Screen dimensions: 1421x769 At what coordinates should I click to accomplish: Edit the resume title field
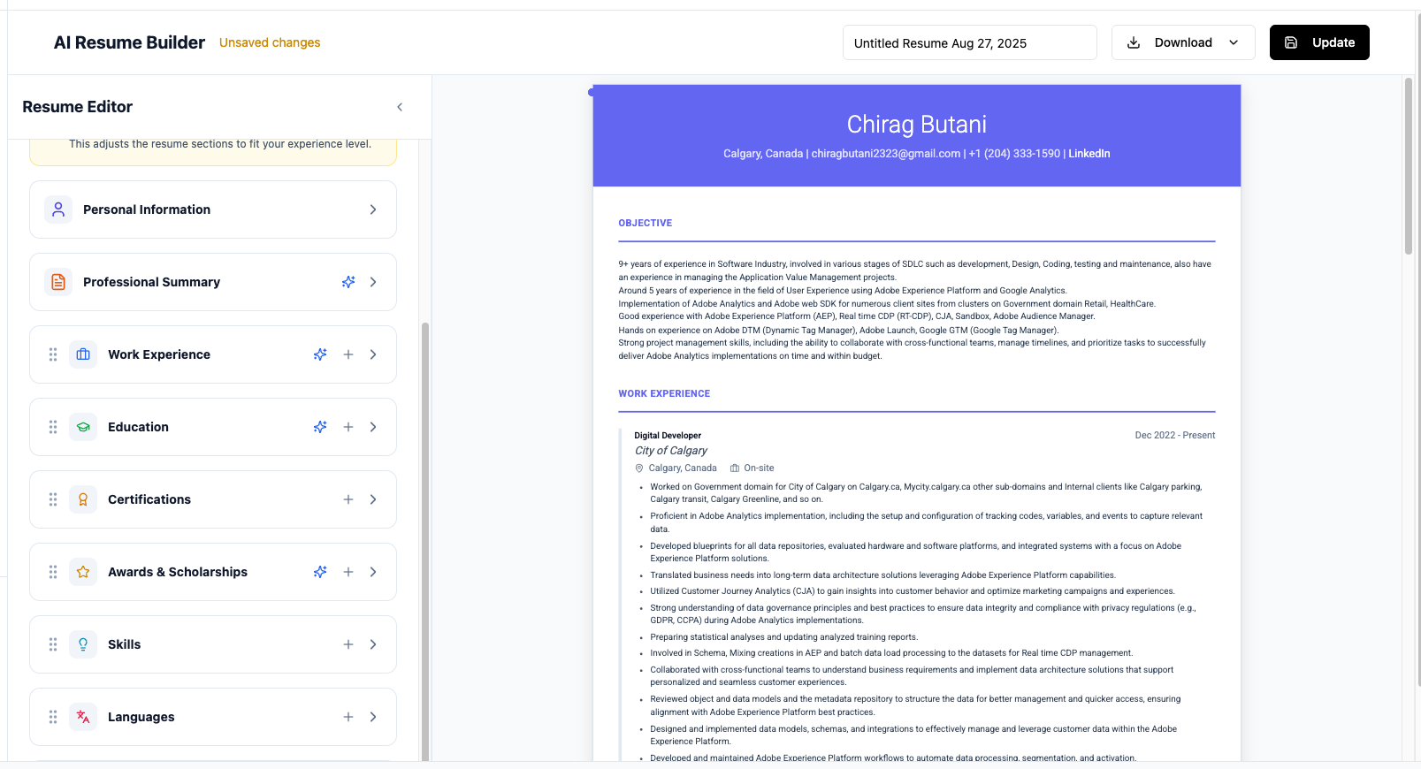(x=969, y=43)
